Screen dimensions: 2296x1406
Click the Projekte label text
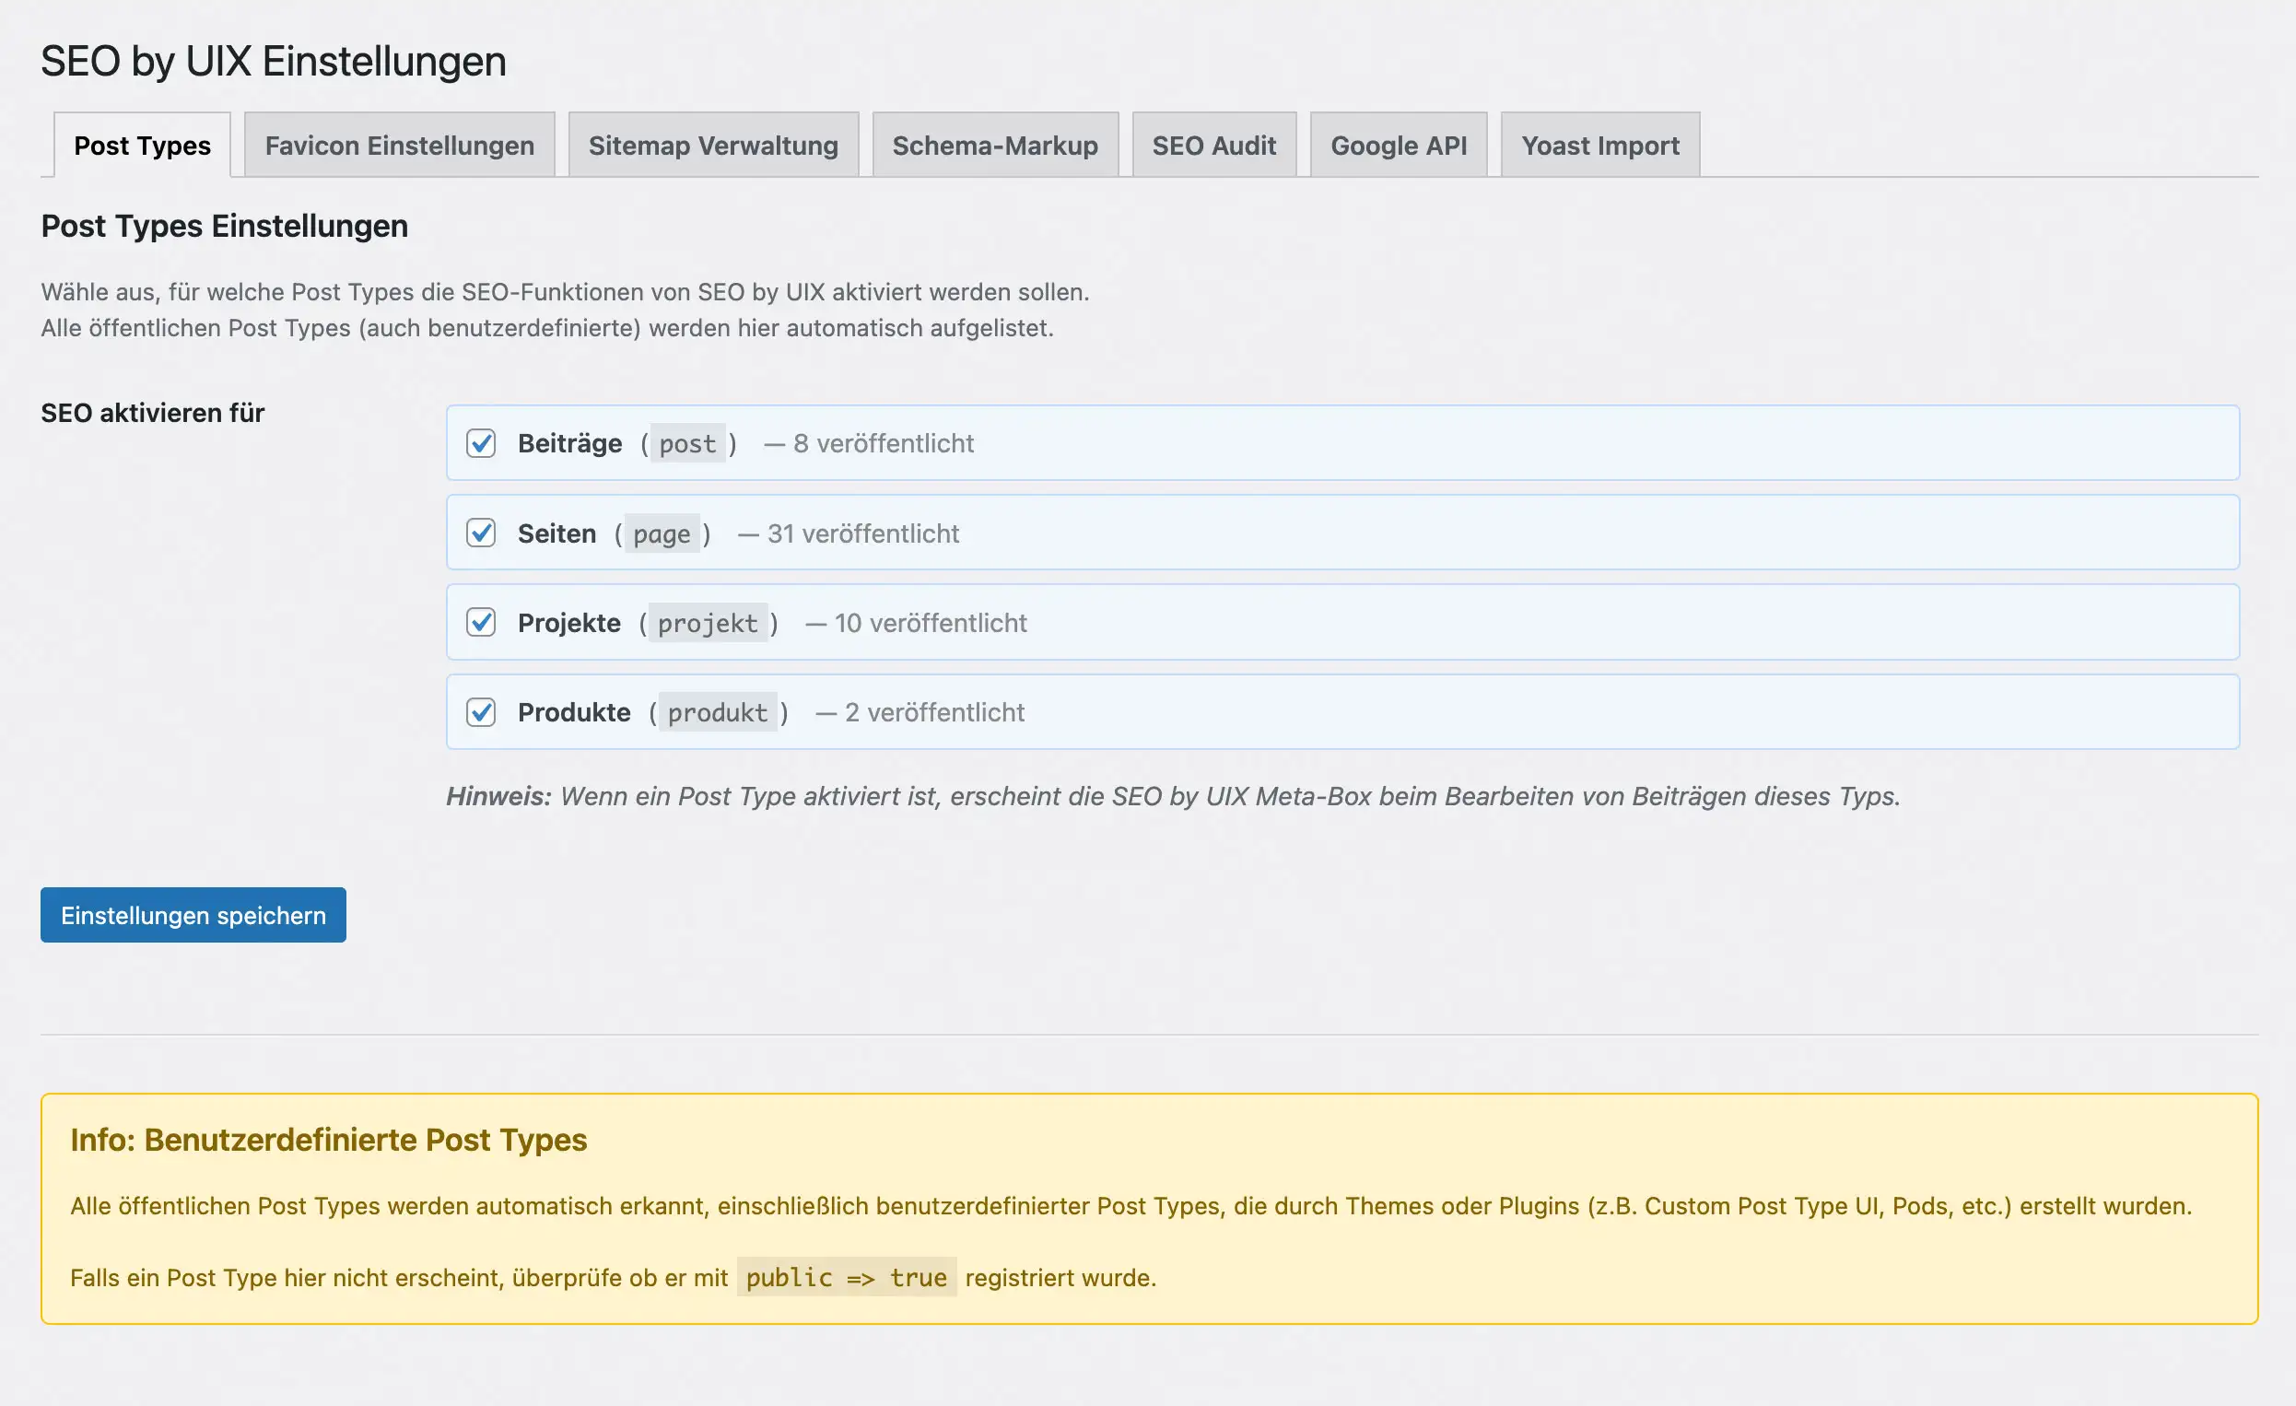pyautogui.click(x=568, y=623)
